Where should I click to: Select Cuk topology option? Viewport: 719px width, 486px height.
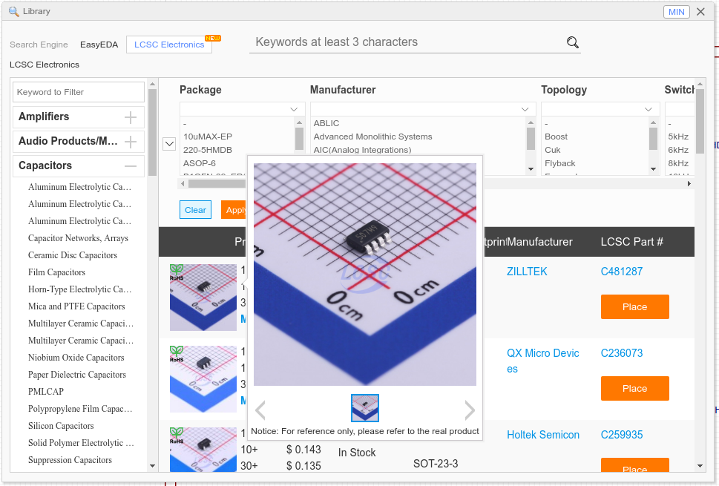(x=553, y=150)
